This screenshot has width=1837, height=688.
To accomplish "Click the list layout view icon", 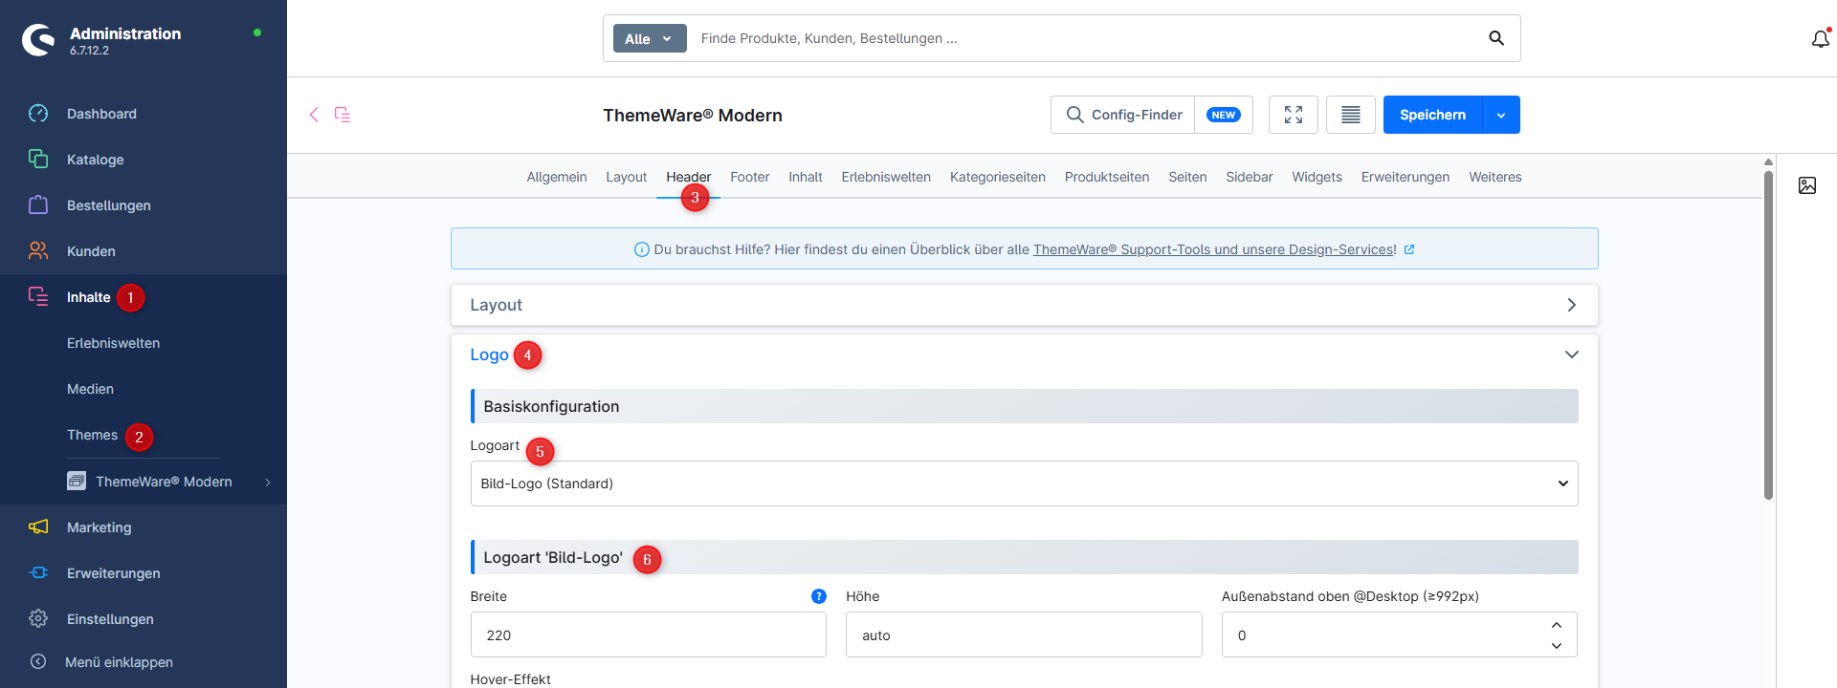I will pyautogui.click(x=1351, y=115).
